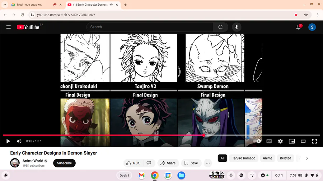View site information icon in address bar
Screen dimensions: 323x181
pos(32,15)
